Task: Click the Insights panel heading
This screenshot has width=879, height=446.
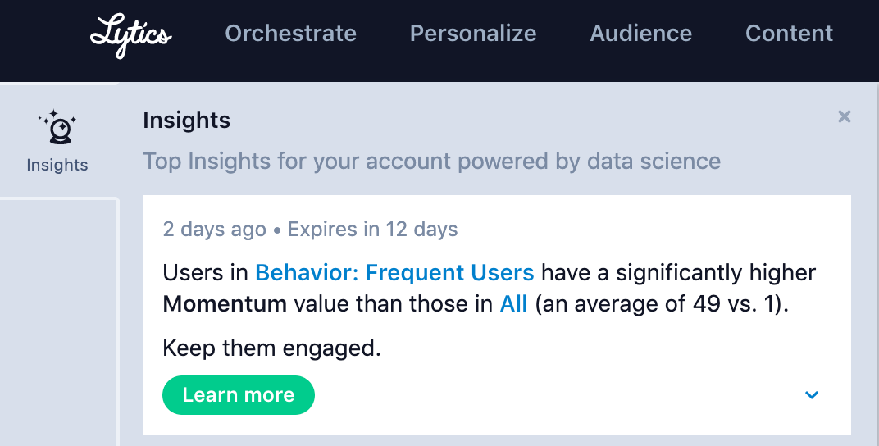Action: (x=186, y=121)
